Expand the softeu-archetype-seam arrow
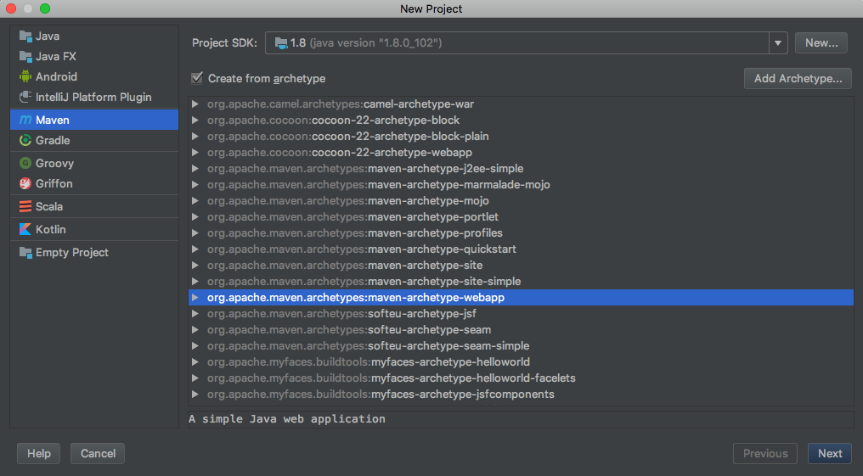This screenshot has width=863, height=476. pyautogui.click(x=195, y=330)
